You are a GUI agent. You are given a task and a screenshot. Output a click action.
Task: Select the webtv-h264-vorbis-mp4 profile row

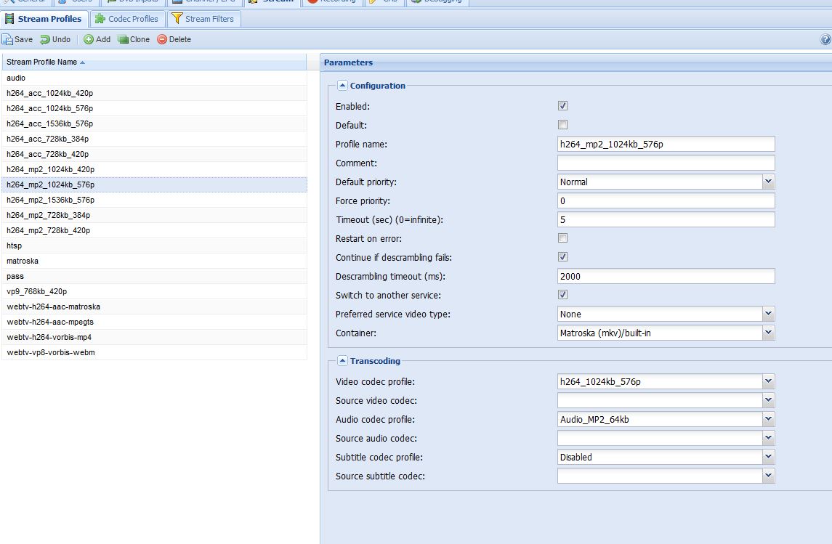154,337
